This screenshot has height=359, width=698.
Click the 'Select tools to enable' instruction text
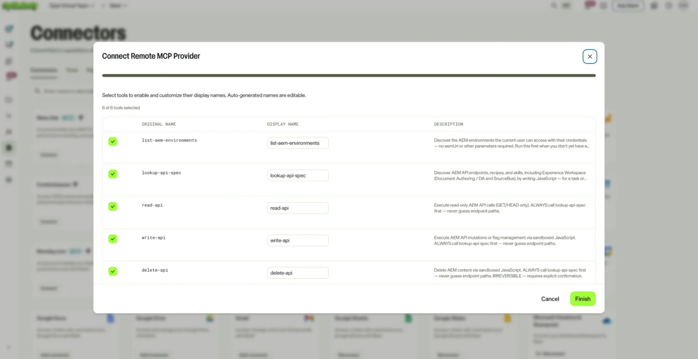[x=204, y=95]
